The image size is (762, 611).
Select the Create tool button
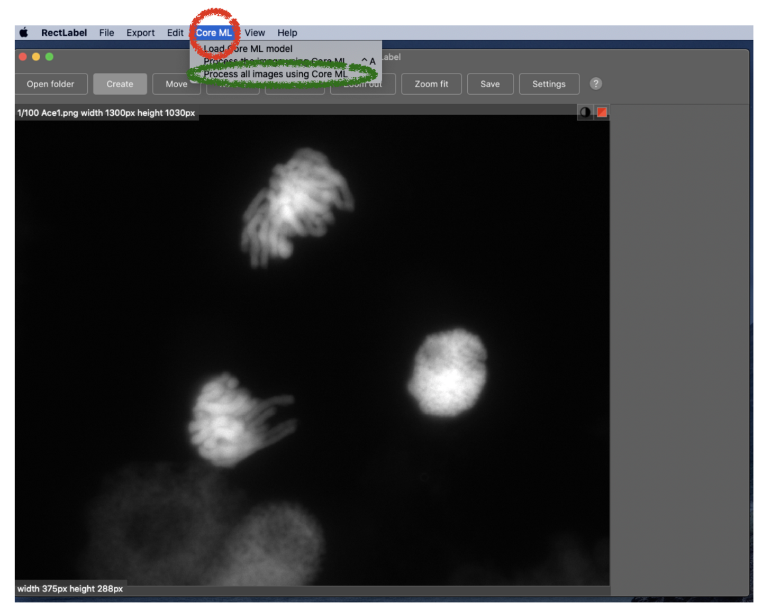click(120, 84)
